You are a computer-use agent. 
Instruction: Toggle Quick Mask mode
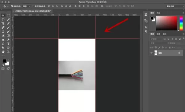pyautogui.click(x=3, y=69)
